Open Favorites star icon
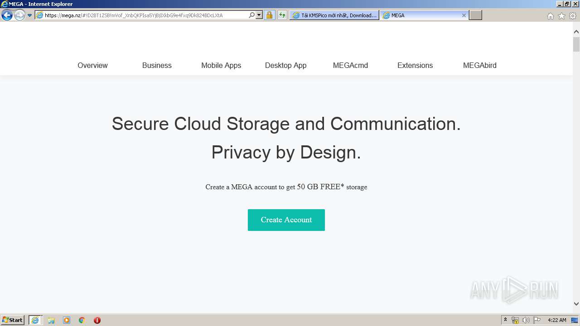Viewport: 580px width, 326px height. coord(561,16)
